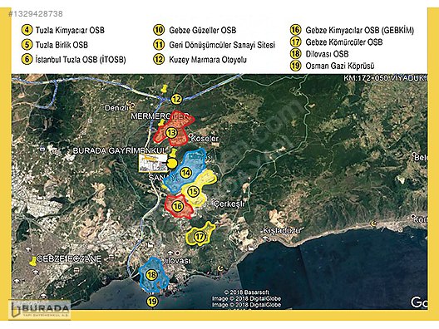This screenshot has height=329, width=439.
Task: Click the listing ID '#1329428738' text
Action: (36, 13)
